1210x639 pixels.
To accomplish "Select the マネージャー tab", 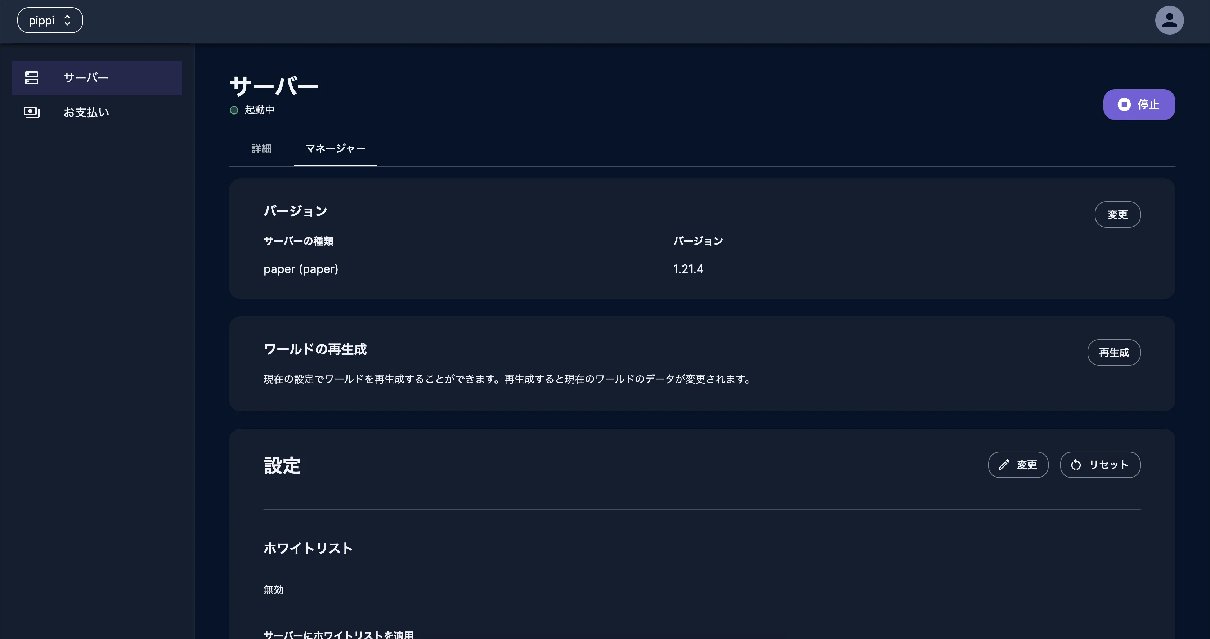I will click(335, 148).
